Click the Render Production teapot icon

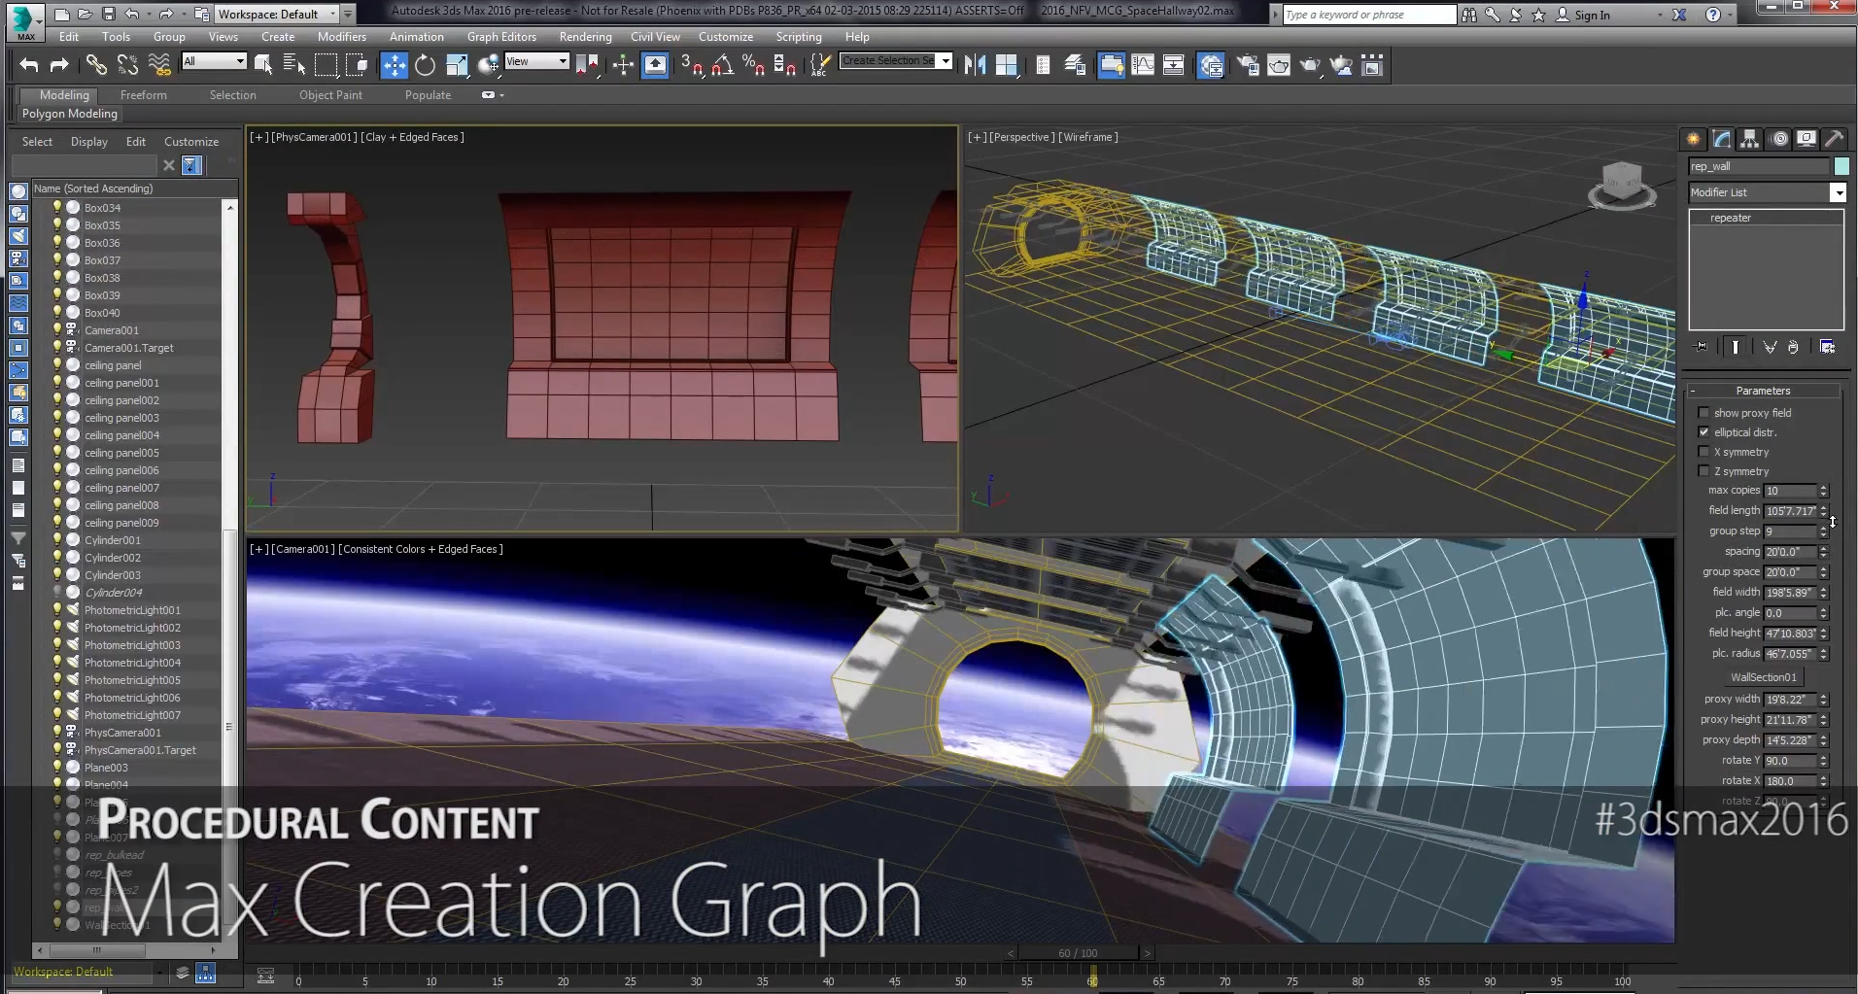point(1310,65)
